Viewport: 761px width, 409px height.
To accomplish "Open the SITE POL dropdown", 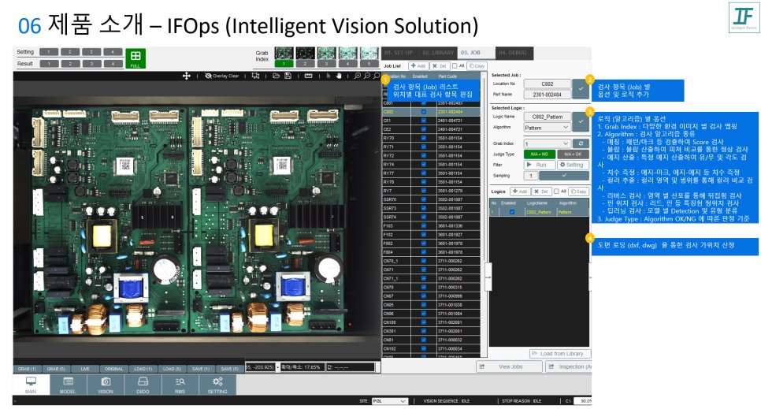I will (389, 401).
